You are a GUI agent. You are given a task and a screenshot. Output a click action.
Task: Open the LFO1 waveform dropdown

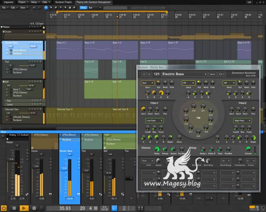148,161
